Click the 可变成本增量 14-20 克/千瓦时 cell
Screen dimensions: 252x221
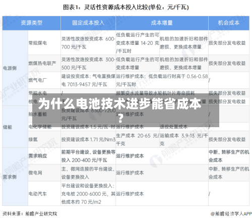138,43
